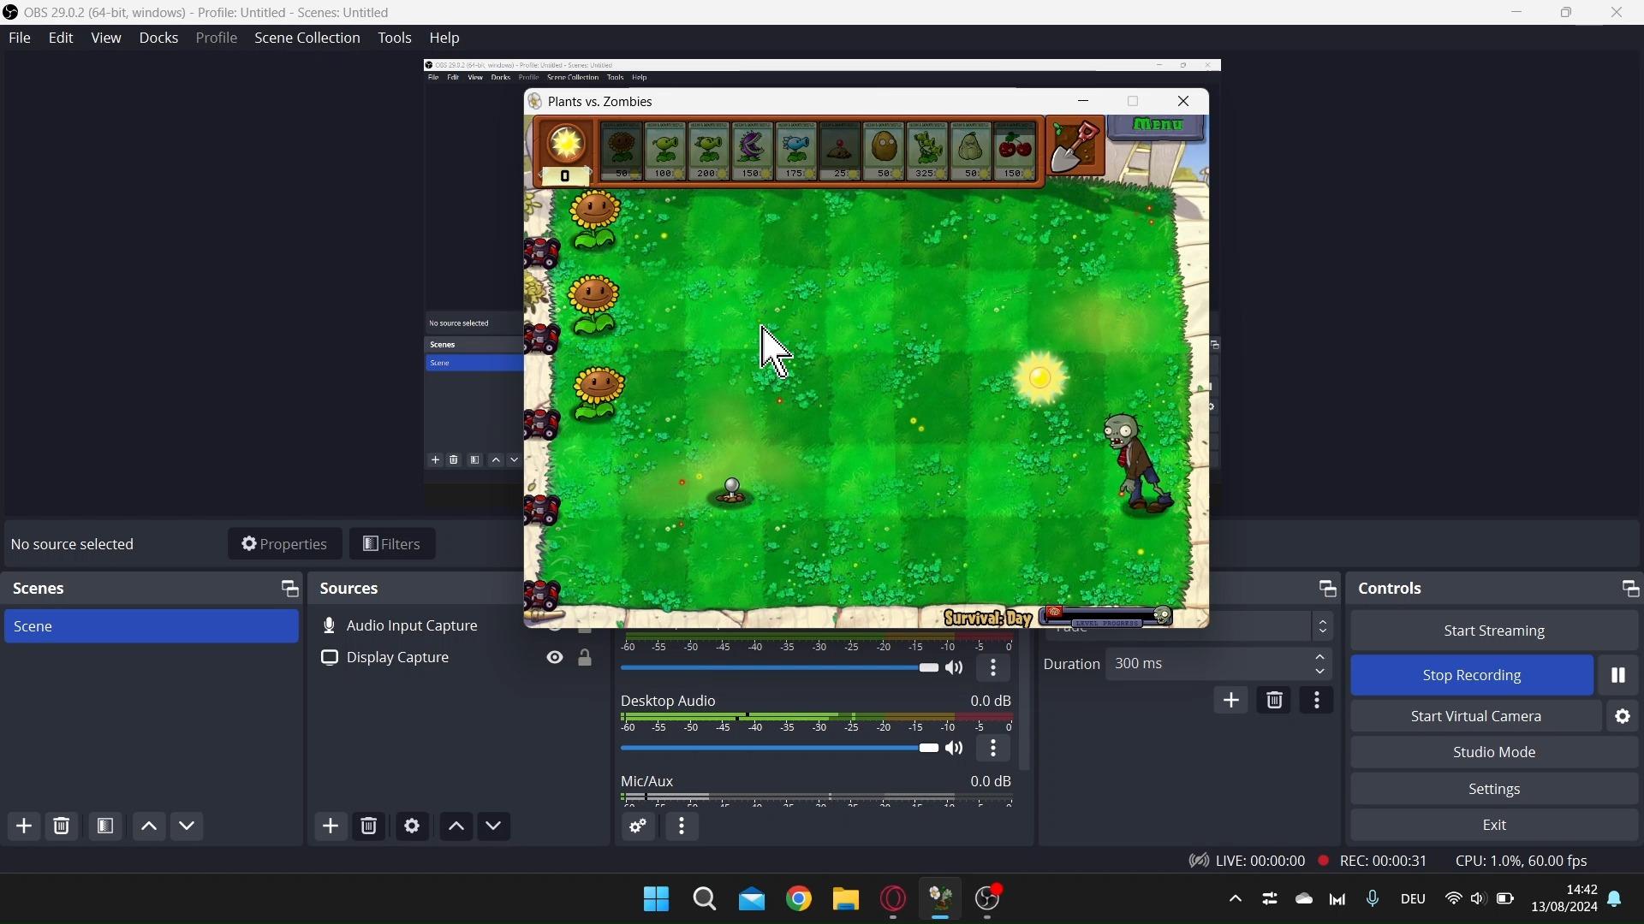Undock the Scene Transitions panel
The width and height of the screenshot is (1644, 924).
pos(1327,589)
